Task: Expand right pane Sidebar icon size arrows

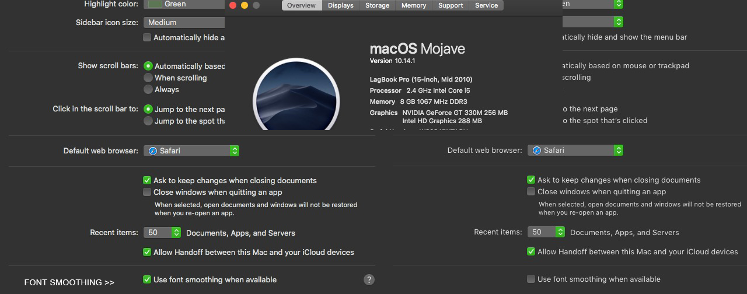Action: click(x=619, y=22)
